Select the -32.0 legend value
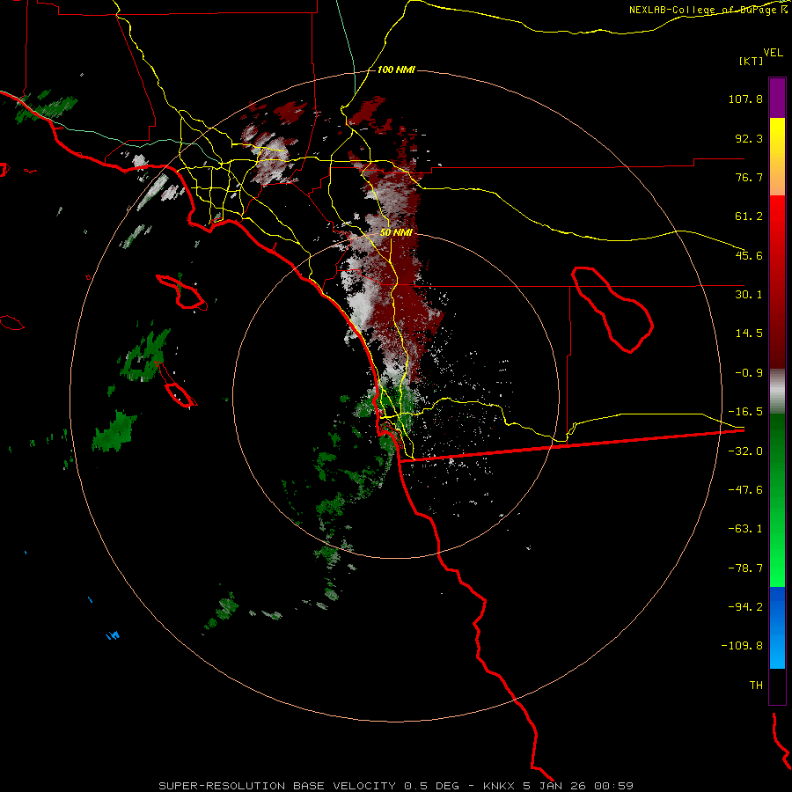 tap(745, 451)
